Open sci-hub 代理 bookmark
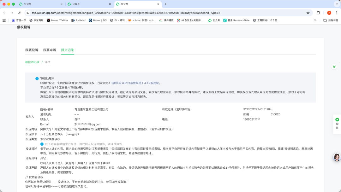341x192 pixels. click(141, 20)
